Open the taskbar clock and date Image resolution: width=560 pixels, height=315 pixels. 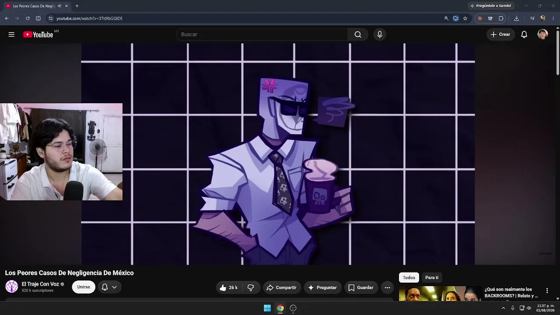545,308
